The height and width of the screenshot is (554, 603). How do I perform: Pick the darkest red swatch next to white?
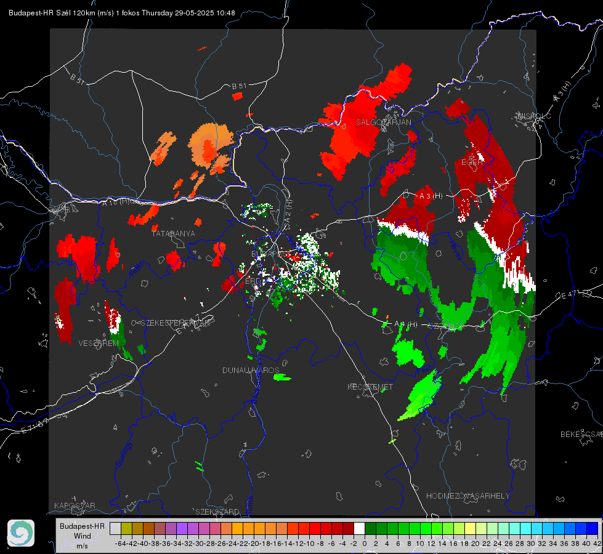348,528
